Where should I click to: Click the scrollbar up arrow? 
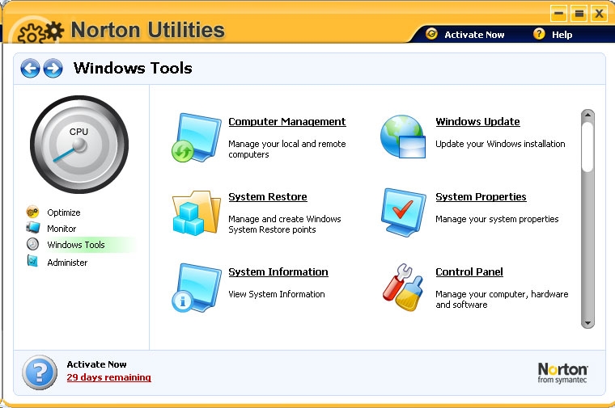click(x=587, y=115)
